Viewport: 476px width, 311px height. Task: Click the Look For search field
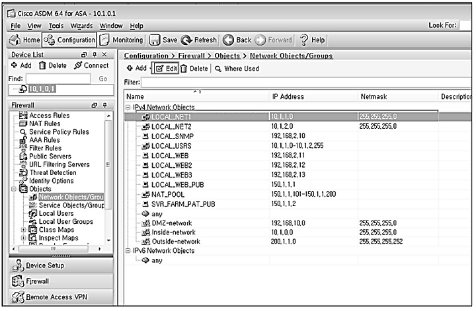pos(465,26)
